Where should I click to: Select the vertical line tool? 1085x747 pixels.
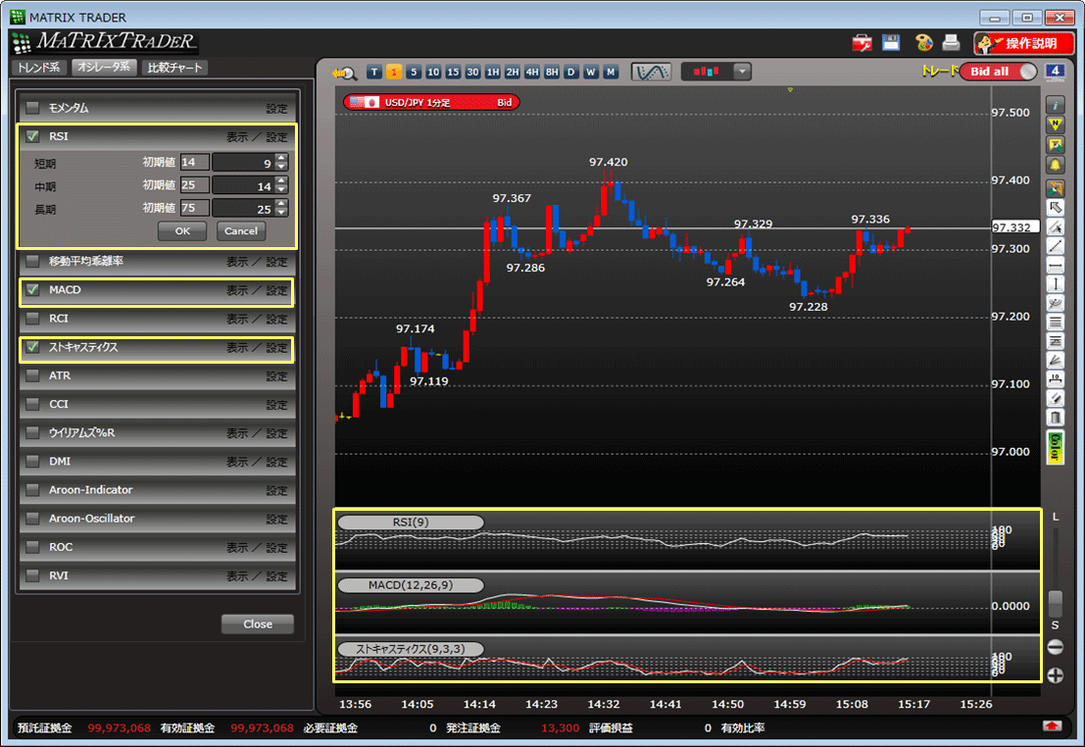coord(1056,284)
